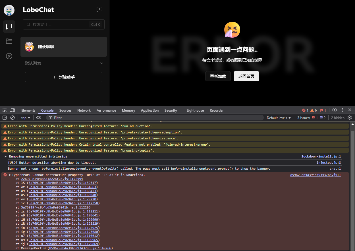Open 85962-eb4a394ba9343783.js:1 link on TypeError row

click(315, 175)
